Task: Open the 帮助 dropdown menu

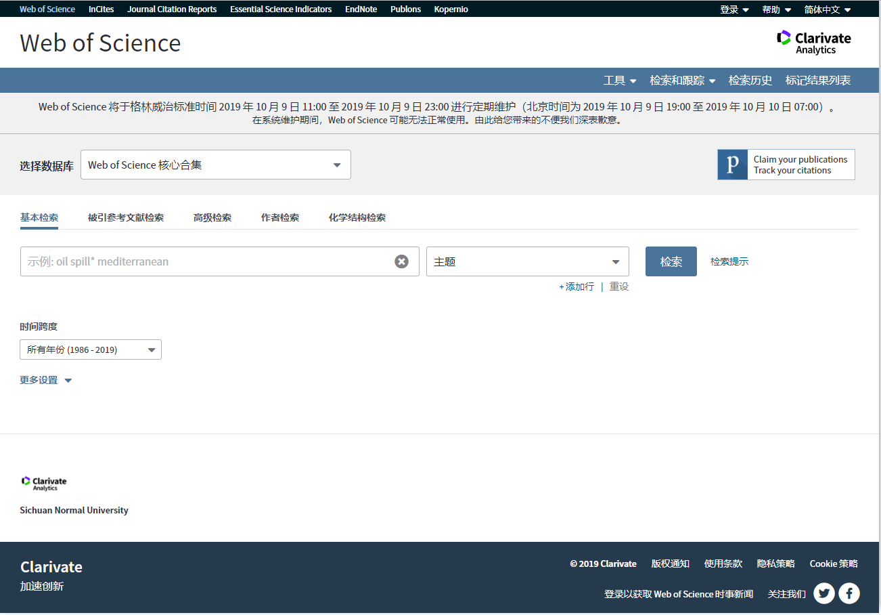Action: pyautogui.click(x=776, y=9)
